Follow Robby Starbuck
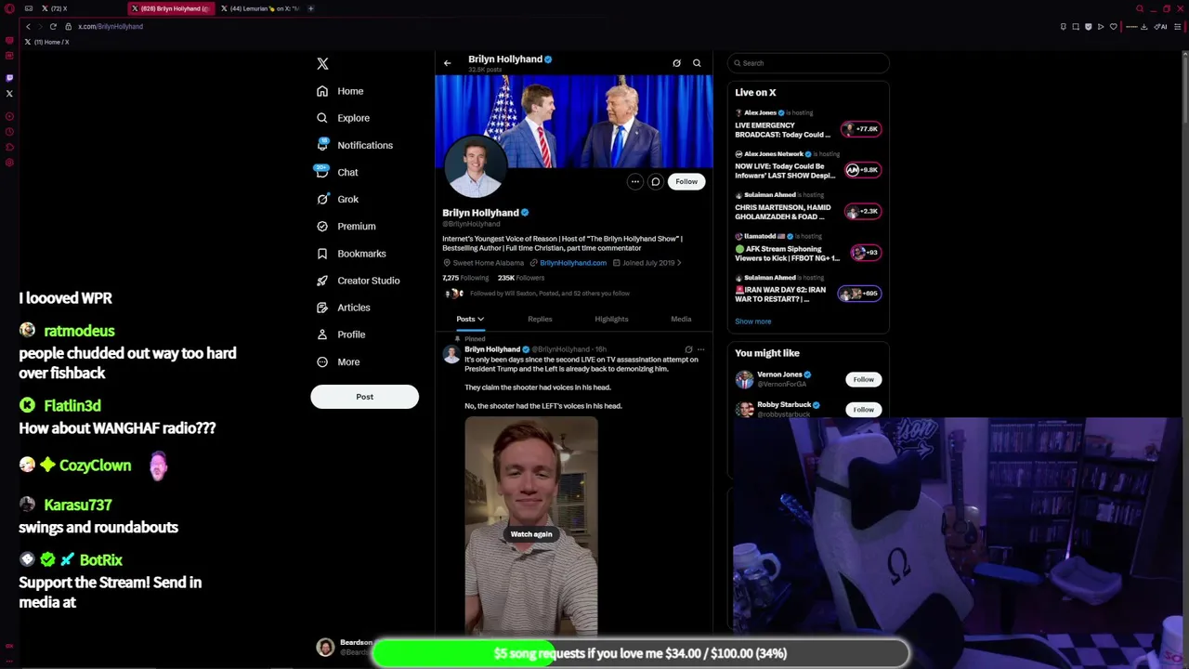Screen dimensions: 1189x669 pos(864,410)
